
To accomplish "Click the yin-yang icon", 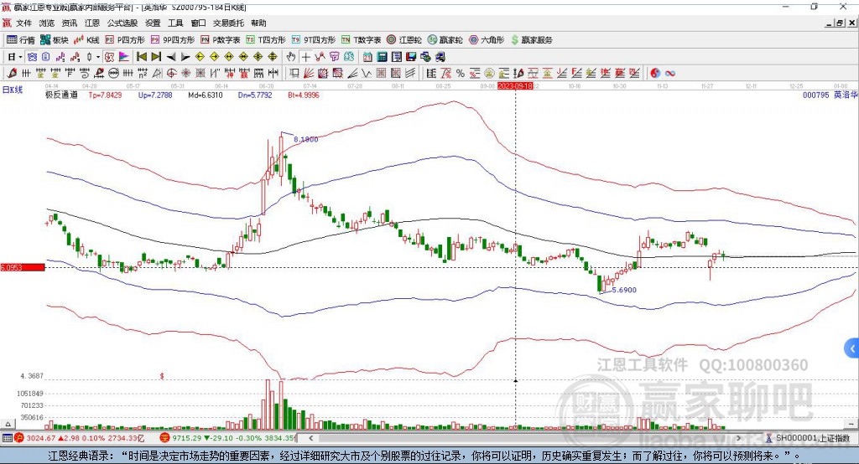I will 654,73.
